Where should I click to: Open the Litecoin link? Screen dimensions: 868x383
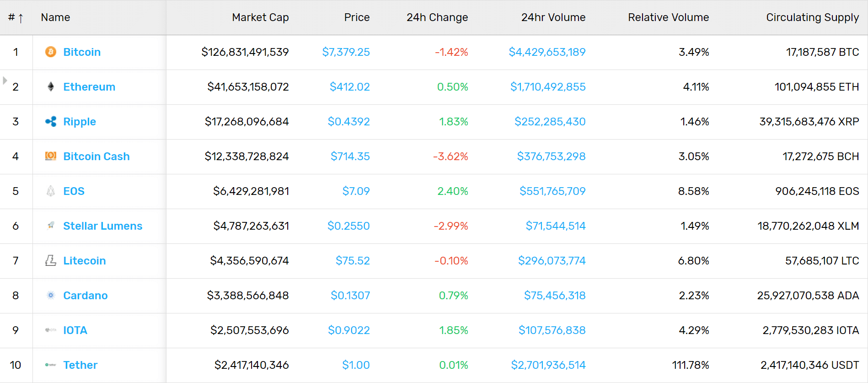pos(85,261)
